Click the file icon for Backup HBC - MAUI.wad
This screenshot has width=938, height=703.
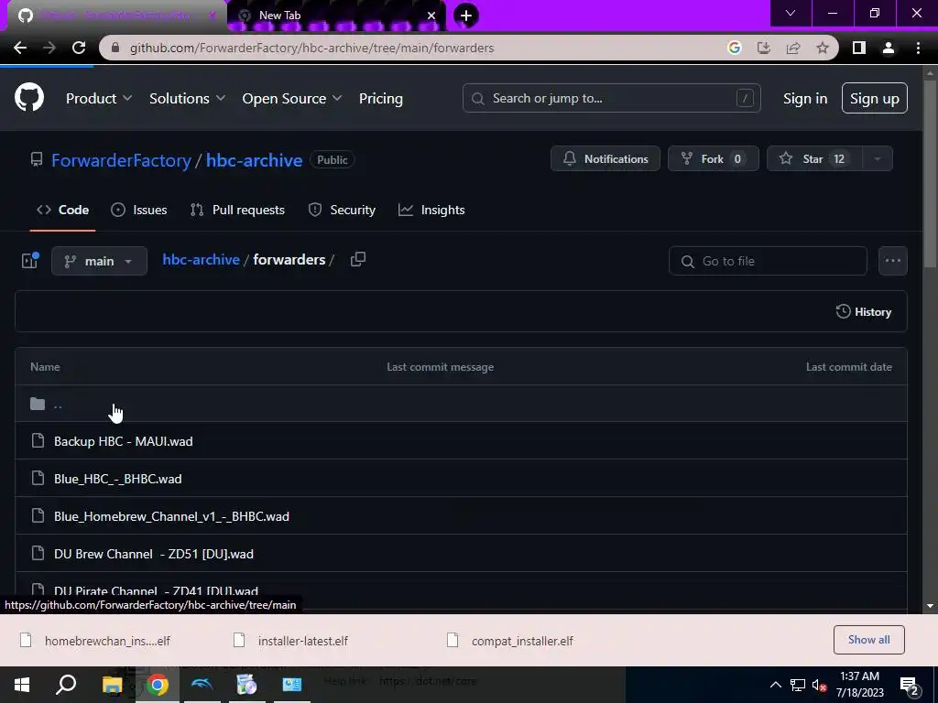(x=38, y=441)
